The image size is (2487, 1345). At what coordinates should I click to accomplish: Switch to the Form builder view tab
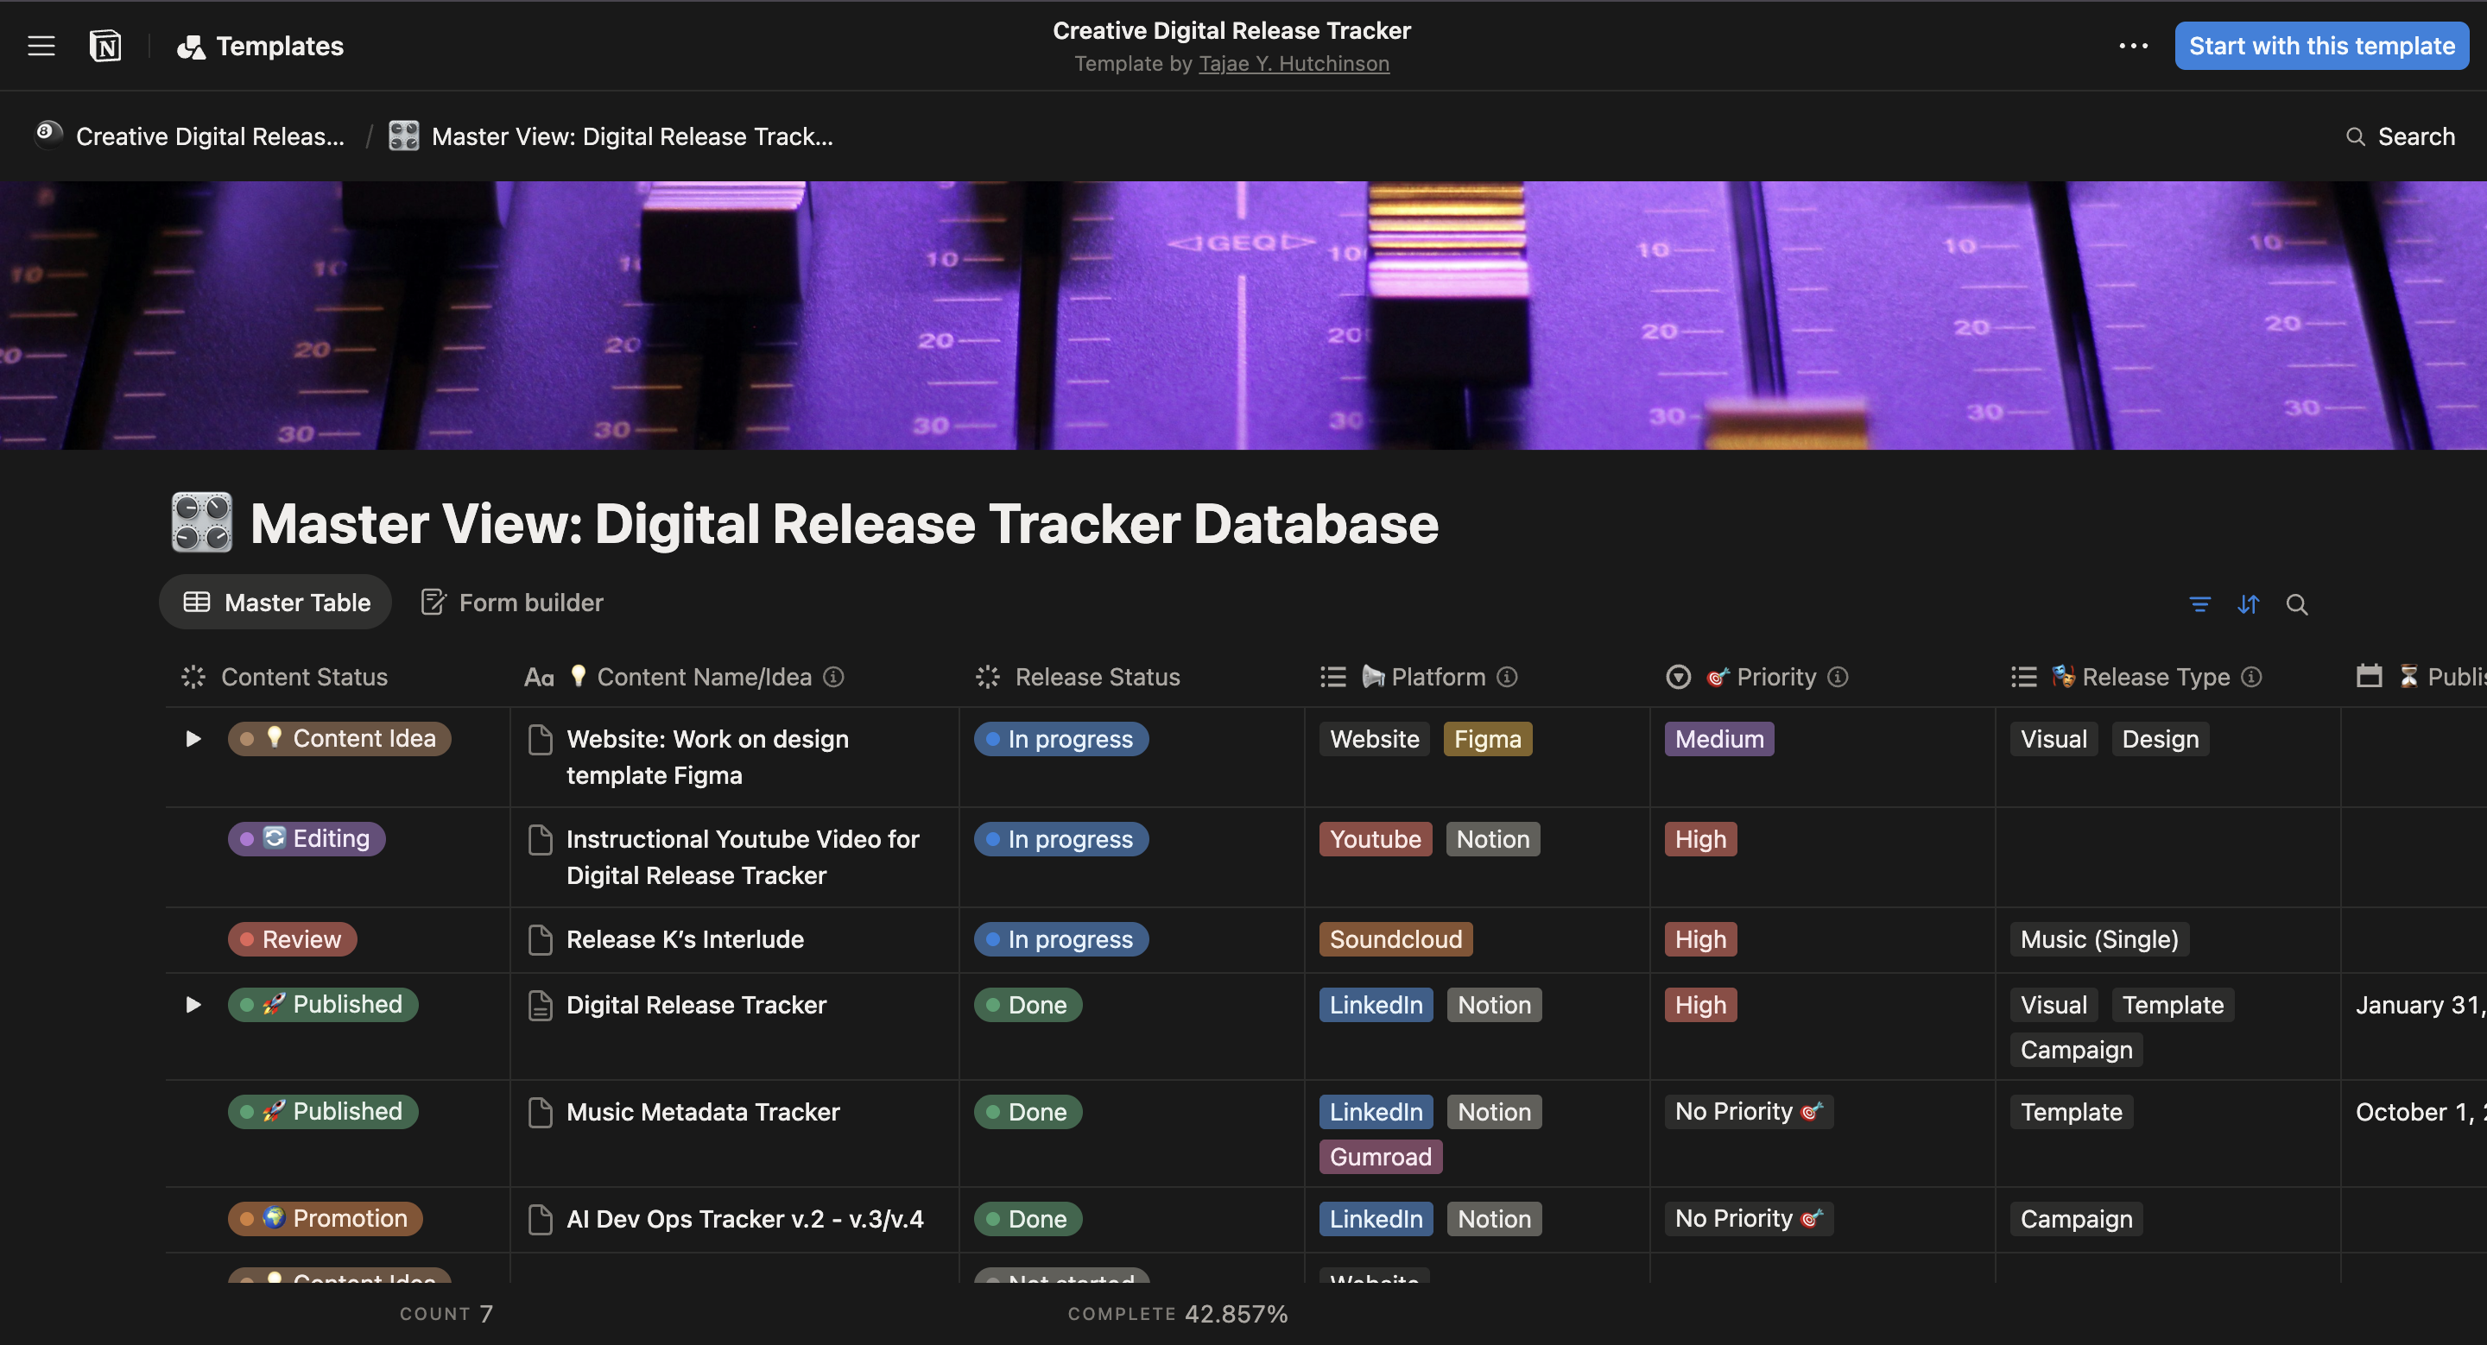(x=513, y=603)
